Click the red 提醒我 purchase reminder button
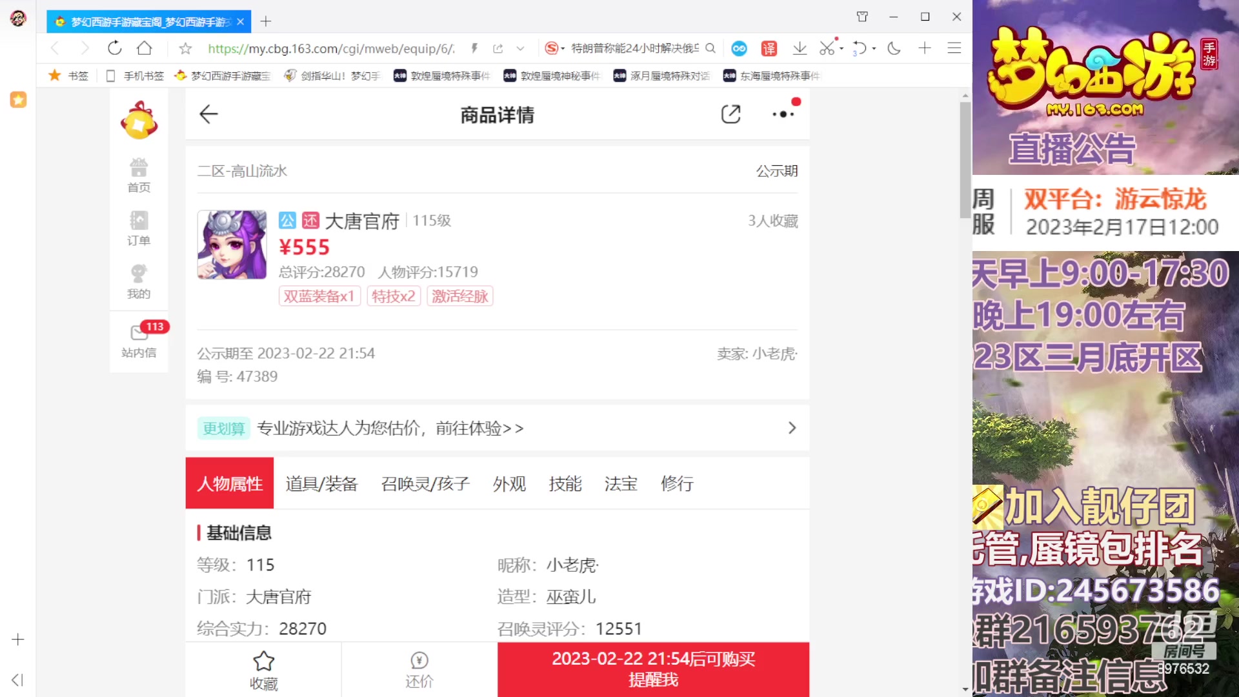 tap(653, 669)
